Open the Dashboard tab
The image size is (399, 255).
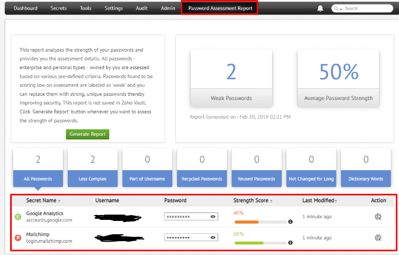coord(26,9)
